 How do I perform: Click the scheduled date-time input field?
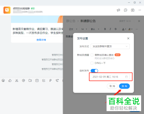(110, 77)
